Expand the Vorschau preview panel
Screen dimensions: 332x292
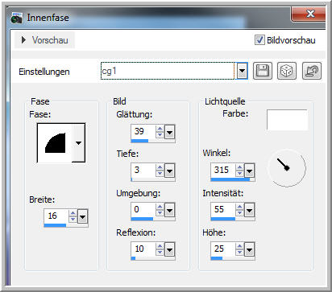point(44,40)
